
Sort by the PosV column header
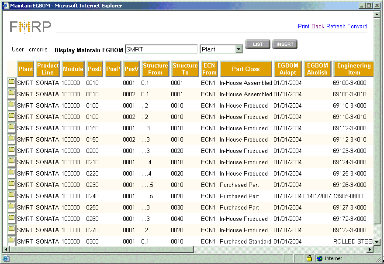(131, 69)
